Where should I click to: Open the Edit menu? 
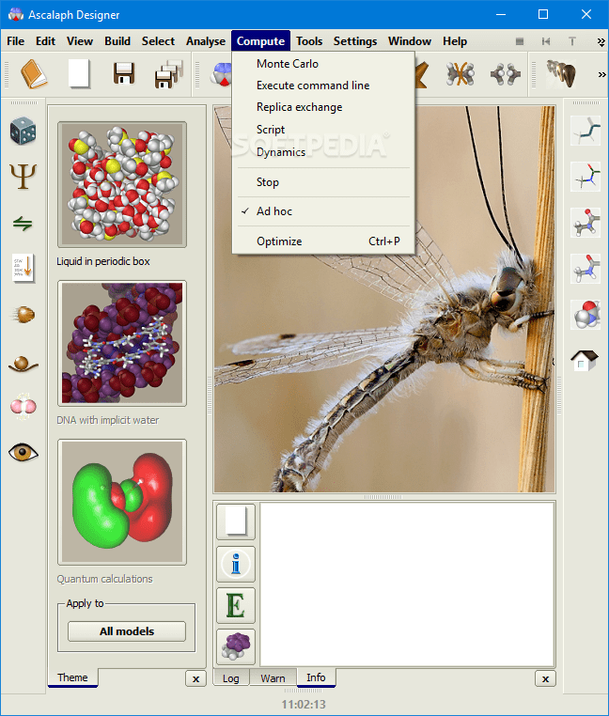[45, 41]
